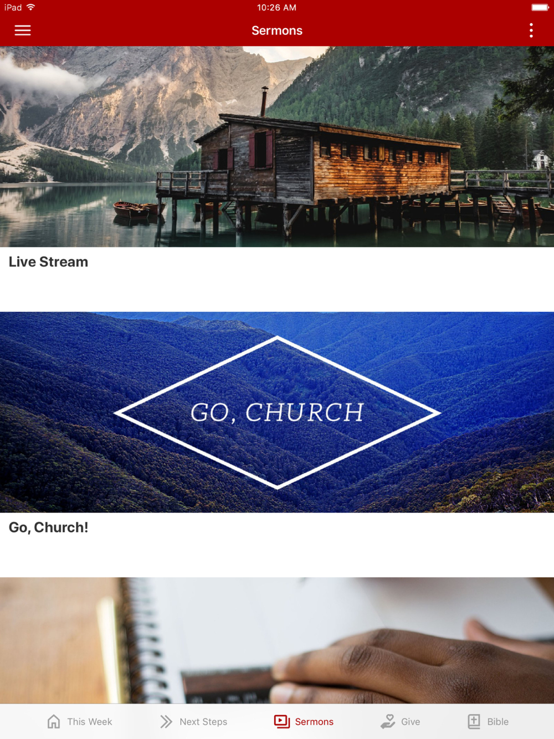Check the battery status icon

(540, 8)
